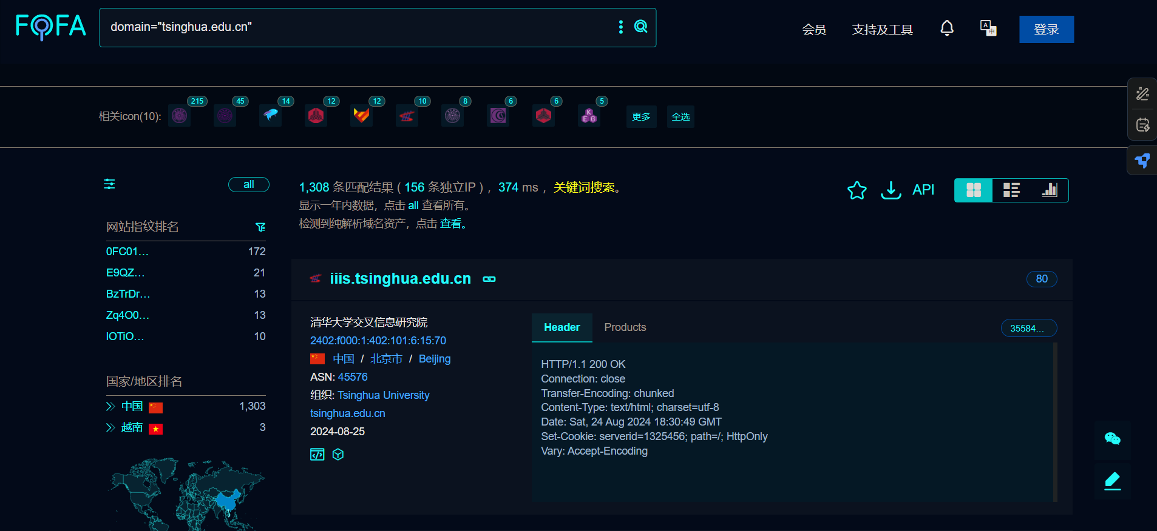This screenshot has height=531, width=1157.
Task: Click the 北京市 link
Action: coord(387,359)
